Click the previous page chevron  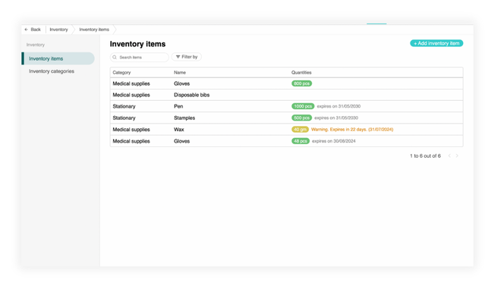click(449, 155)
